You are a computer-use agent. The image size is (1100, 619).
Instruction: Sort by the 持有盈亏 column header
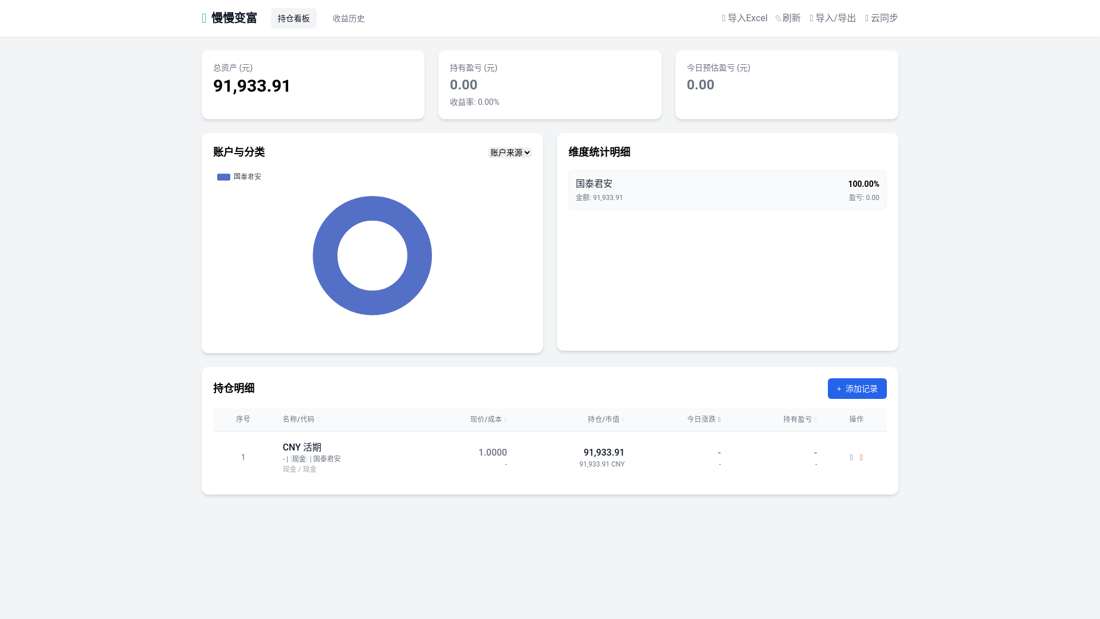(x=800, y=420)
